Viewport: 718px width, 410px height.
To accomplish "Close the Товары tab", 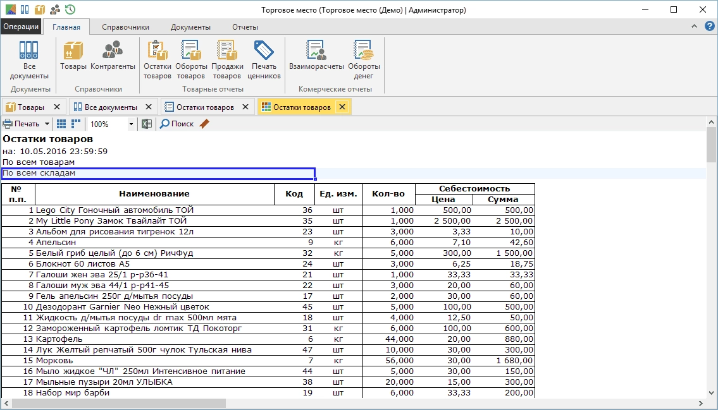I will [x=57, y=107].
